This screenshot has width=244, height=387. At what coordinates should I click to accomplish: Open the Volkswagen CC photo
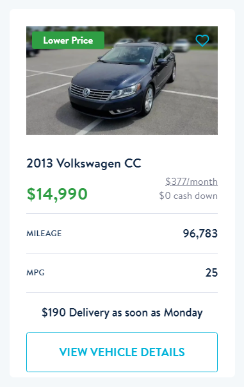(x=122, y=80)
